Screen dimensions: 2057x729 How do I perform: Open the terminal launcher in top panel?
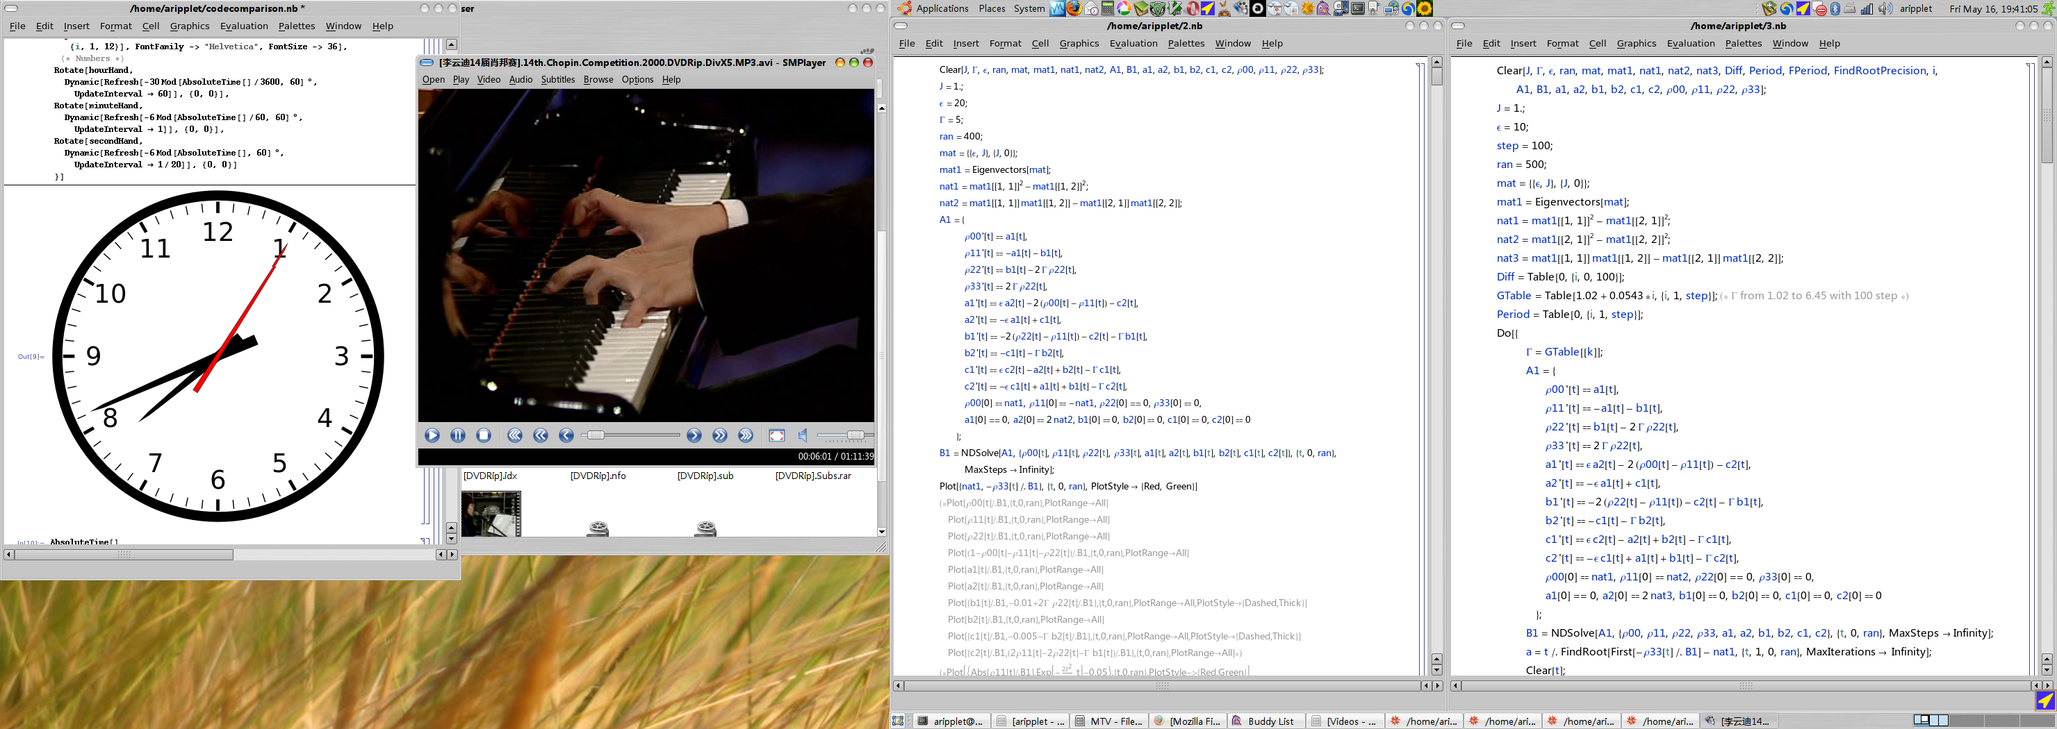pos(1357,9)
